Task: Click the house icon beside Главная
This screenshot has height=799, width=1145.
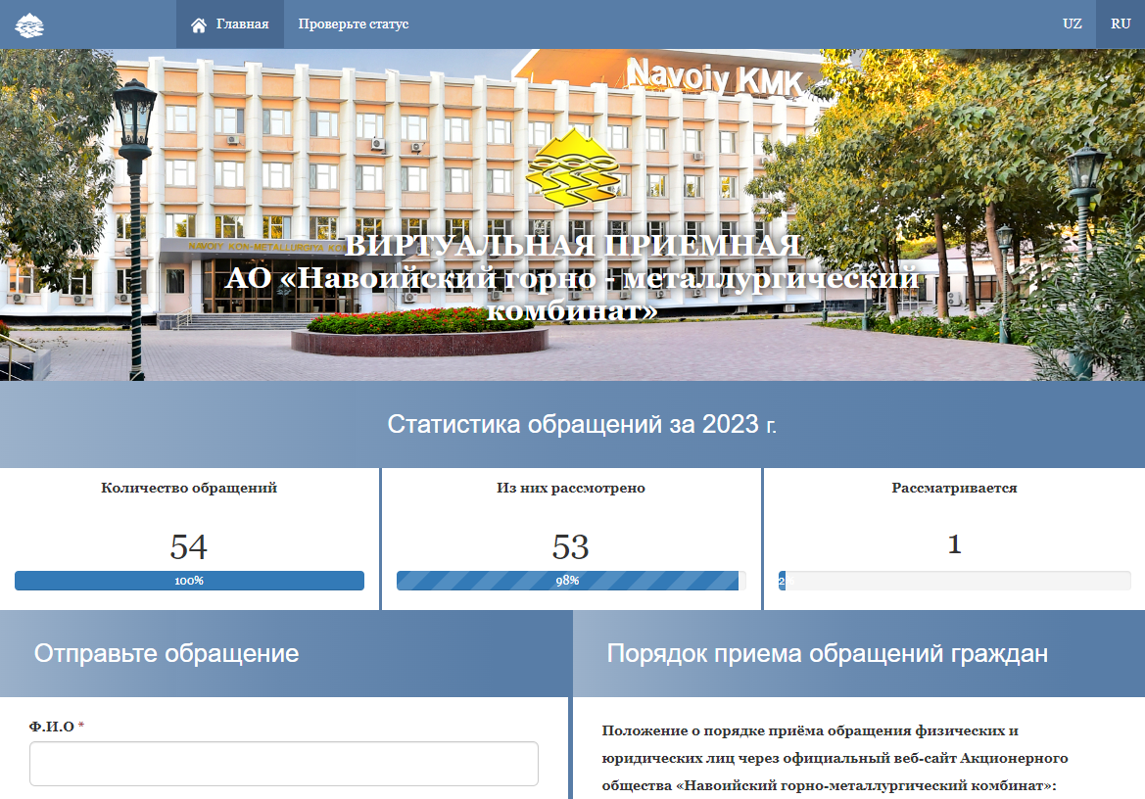Action: pyautogui.click(x=199, y=24)
